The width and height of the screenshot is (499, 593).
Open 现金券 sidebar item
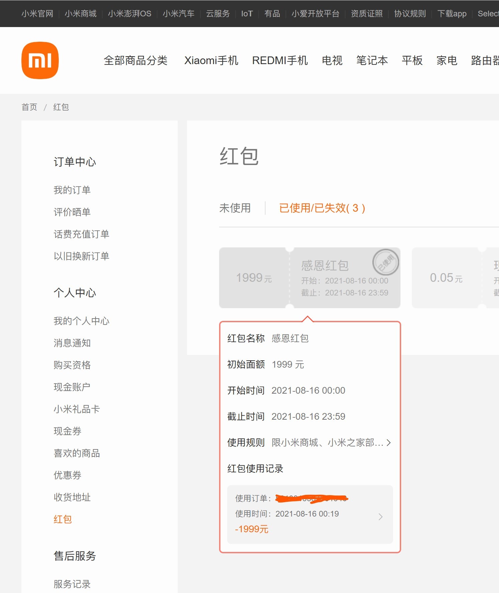[x=67, y=431]
